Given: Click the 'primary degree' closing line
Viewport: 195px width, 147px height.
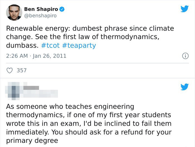Looking at the screenshot, I should pyautogui.click(x=32, y=141).
